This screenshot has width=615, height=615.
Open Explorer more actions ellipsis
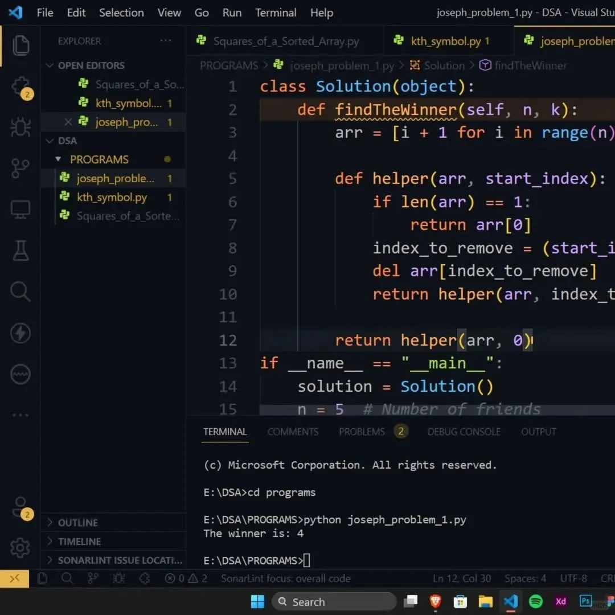pyautogui.click(x=166, y=40)
